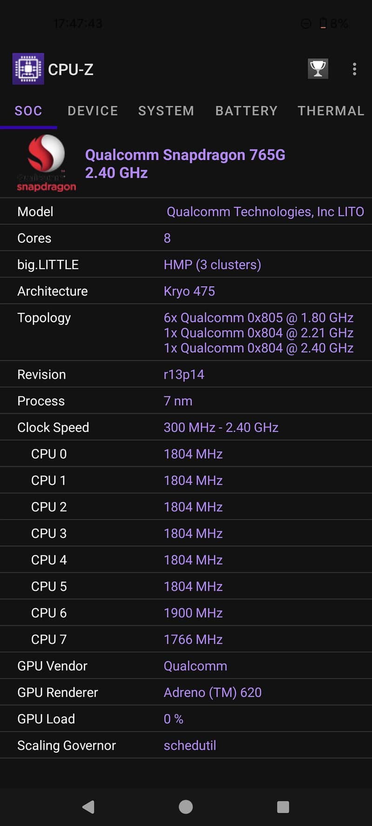The width and height of the screenshot is (372, 826).
Task: Tap the Topology row
Action: point(186,332)
